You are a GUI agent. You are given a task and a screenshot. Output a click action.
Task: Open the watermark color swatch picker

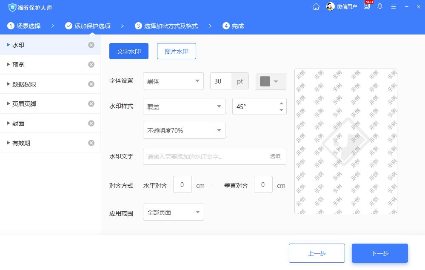[271, 81]
